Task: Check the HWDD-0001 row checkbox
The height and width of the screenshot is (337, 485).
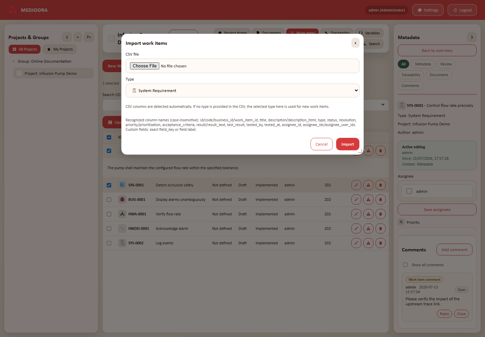Action: point(109,228)
